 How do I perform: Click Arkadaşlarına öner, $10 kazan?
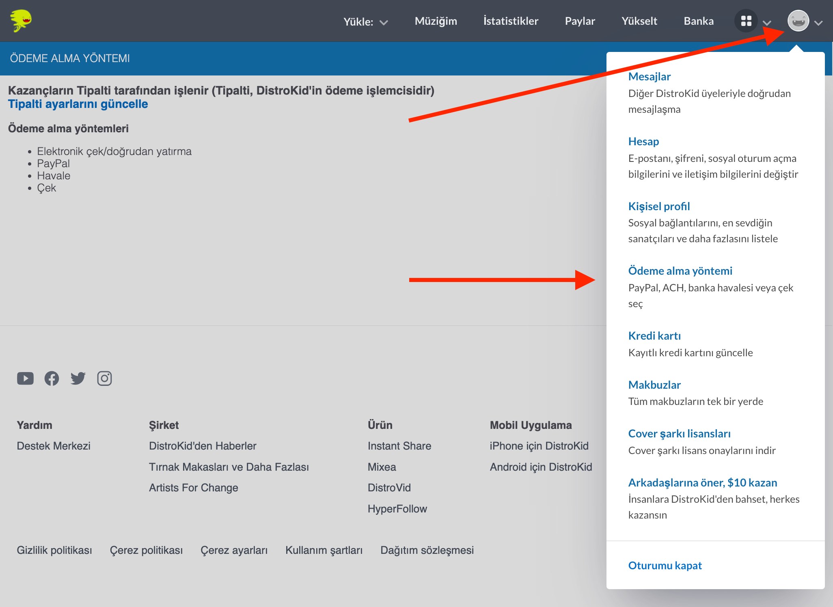(702, 482)
